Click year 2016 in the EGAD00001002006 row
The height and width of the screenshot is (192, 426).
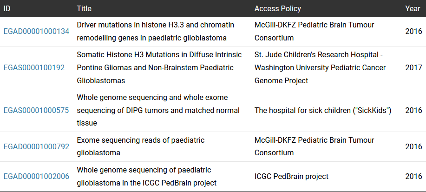[x=413, y=176]
